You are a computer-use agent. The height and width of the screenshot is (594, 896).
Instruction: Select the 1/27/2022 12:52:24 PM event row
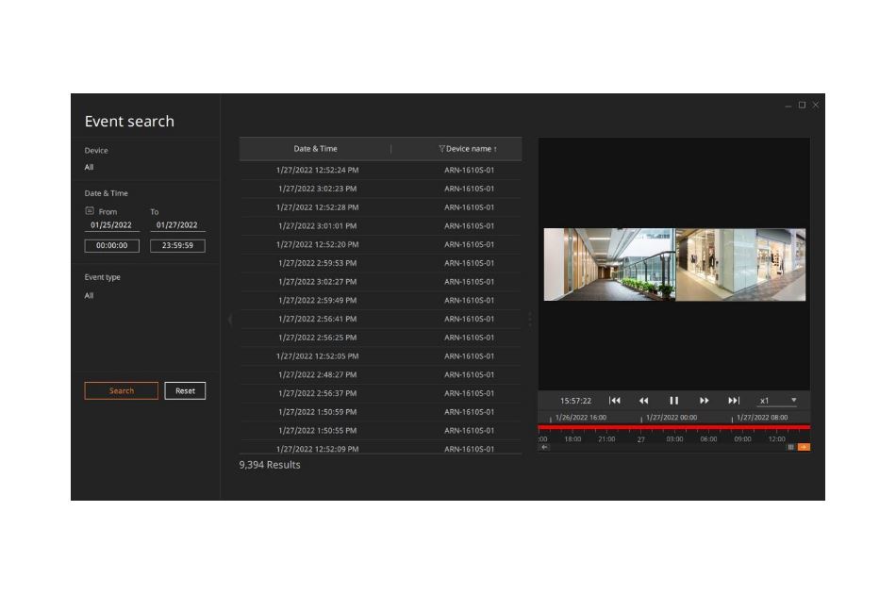[381, 171]
